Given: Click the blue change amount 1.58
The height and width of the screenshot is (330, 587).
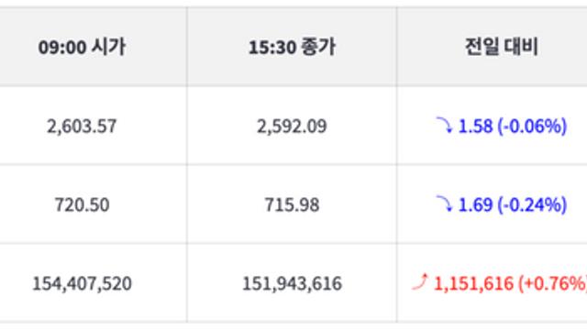Looking at the screenshot, I should (x=475, y=126).
